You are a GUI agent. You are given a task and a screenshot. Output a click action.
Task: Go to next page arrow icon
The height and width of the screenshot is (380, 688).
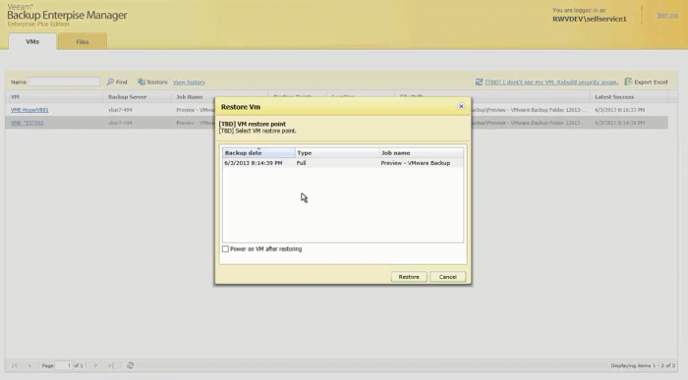point(95,365)
